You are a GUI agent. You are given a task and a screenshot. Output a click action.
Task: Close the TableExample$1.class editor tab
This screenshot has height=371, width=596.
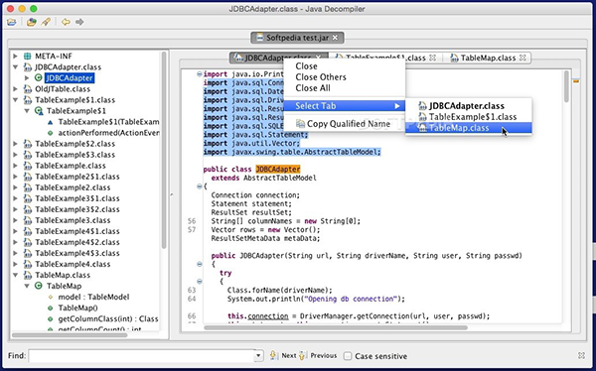pyautogui.click(x=432, y=58)
